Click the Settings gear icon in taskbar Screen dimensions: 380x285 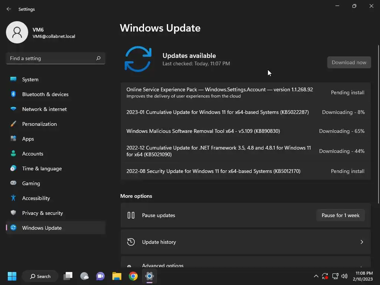tap(150, 276)
